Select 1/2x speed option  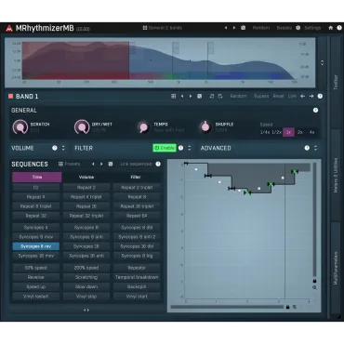click(x=276, y=132)
